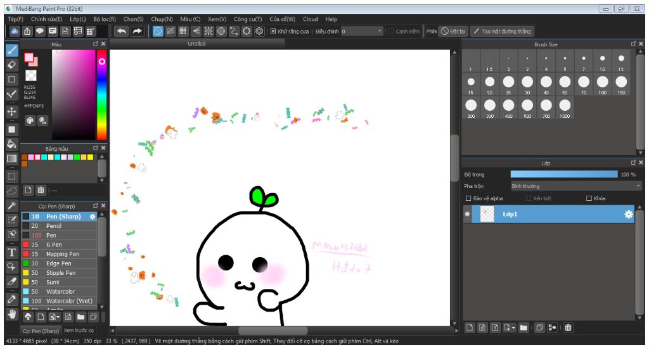Open snap settings gear icon
The image size is (649, 349).
coord(259,31)
